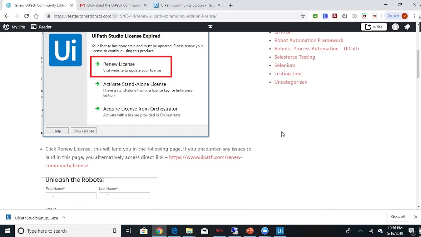Image resolution: width=421 pixels, height=237 pixels.
Task: Show hidden system tray icons
Action: point(360,231)
